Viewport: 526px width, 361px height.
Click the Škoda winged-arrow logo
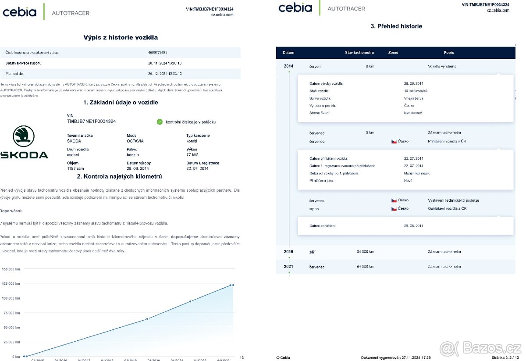[24, 136]
